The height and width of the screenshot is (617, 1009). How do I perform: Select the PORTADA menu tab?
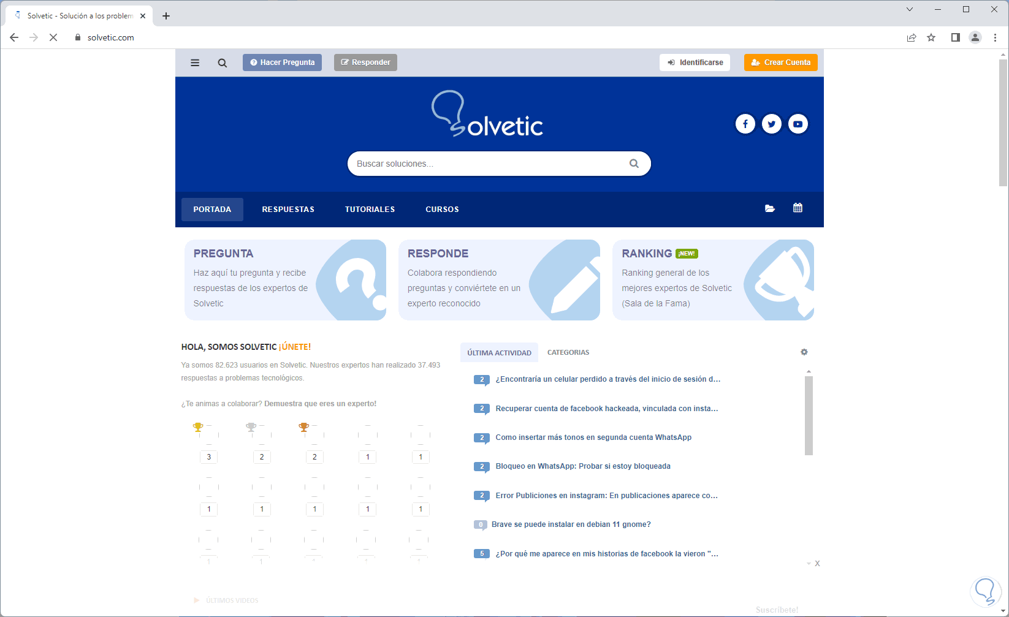(x=212, y=209)
